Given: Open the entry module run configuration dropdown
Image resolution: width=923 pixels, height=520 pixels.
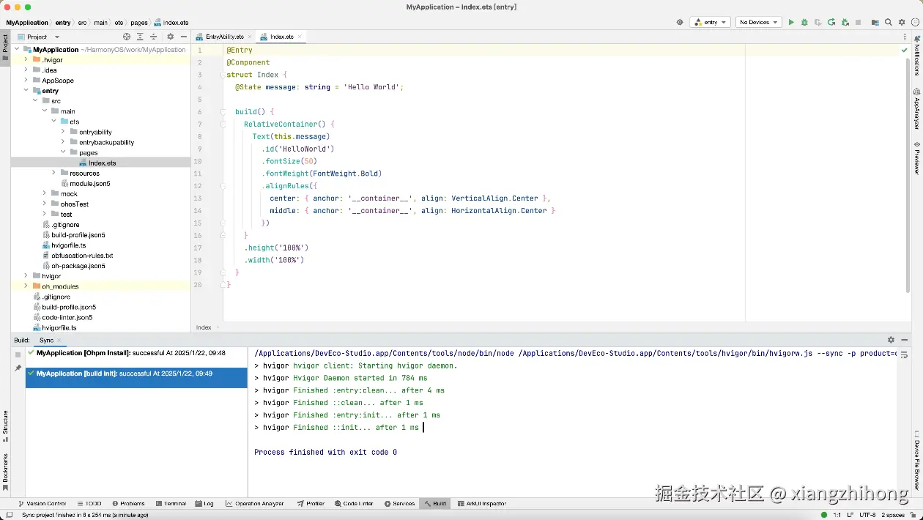Looking at the screenshot, I should coord(710,23).
